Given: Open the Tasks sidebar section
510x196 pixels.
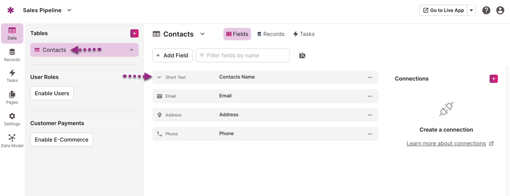Looking at the screenshot, I should (12, 76).
